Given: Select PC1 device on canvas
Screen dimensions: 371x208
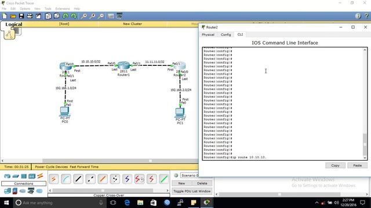Looking at the screenshot, I should click(x=180, y=113).
